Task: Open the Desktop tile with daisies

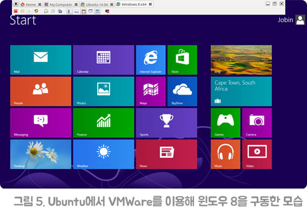Action: [41, 154]
